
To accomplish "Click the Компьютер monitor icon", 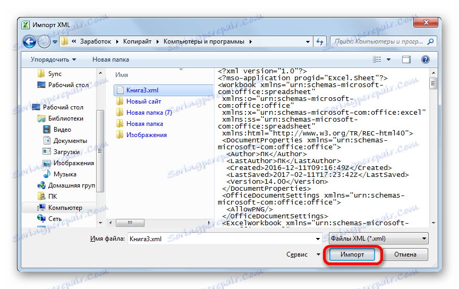I will click(x=41, y=207).
